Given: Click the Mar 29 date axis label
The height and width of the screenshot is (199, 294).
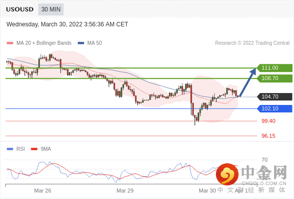Looking at the screenshot, I should coord(125,191).
